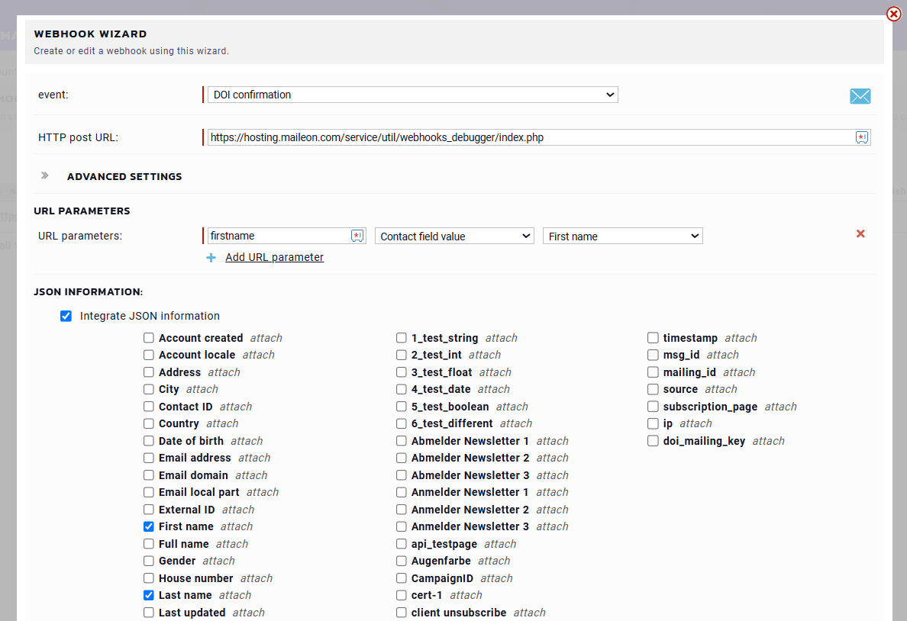
Task: Open the Contact field value dropdown
Action: click(x=455, y=236)
